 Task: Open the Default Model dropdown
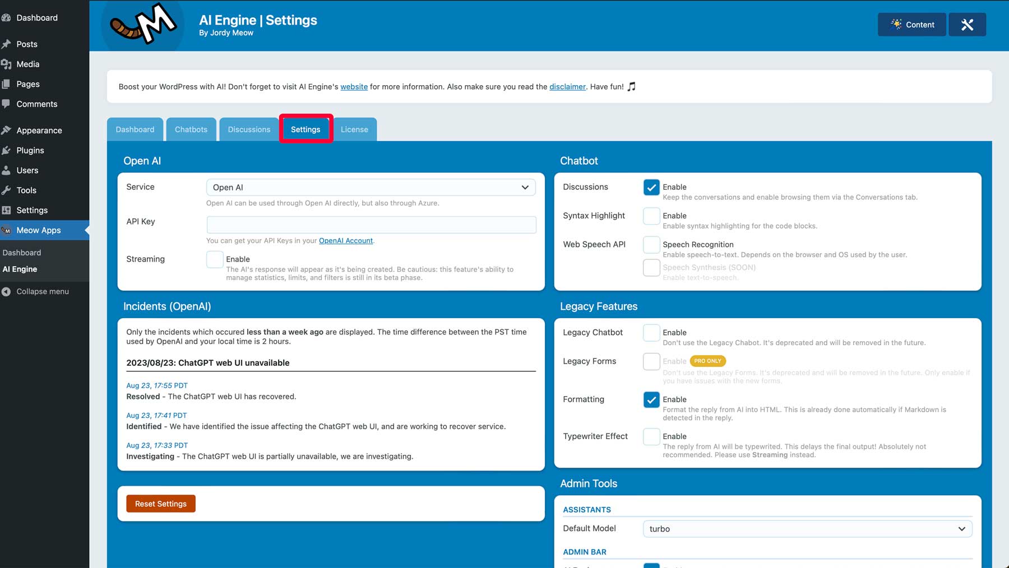tap(807, 529)
